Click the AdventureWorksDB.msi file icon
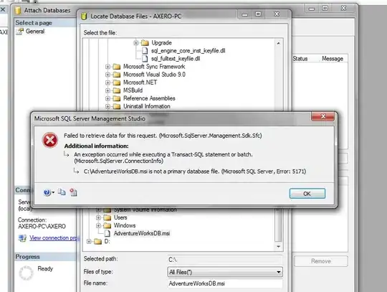This screenshot has width=387, height=292. click(107, 233)
